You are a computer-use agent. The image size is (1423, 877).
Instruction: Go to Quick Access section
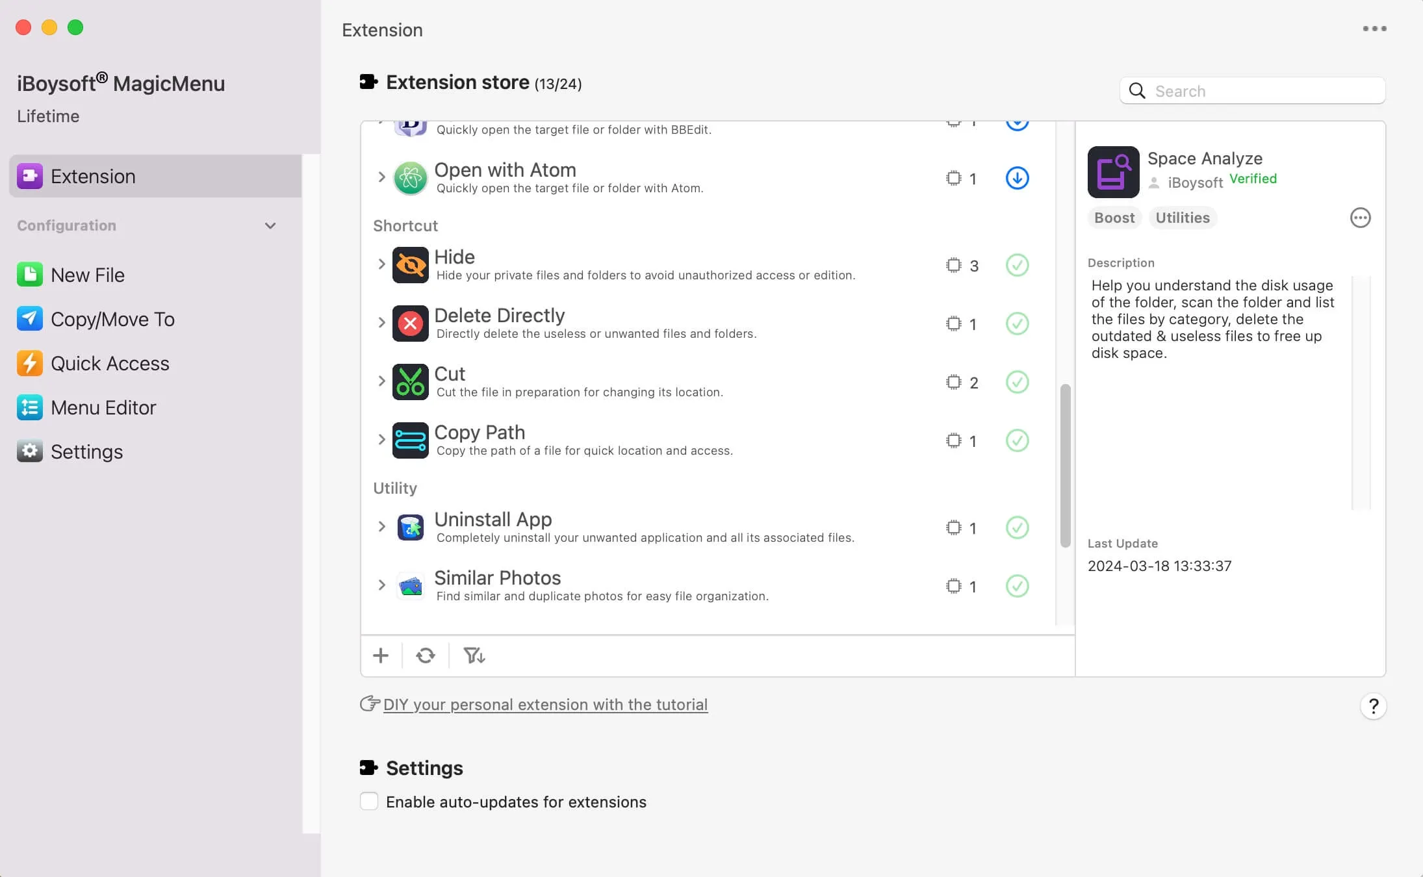[x=109, y=364]
